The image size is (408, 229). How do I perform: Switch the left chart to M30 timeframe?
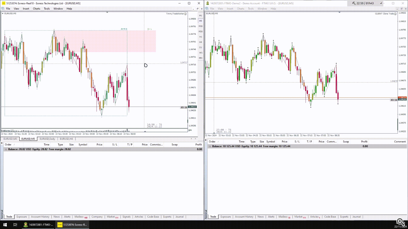point(200,31)
